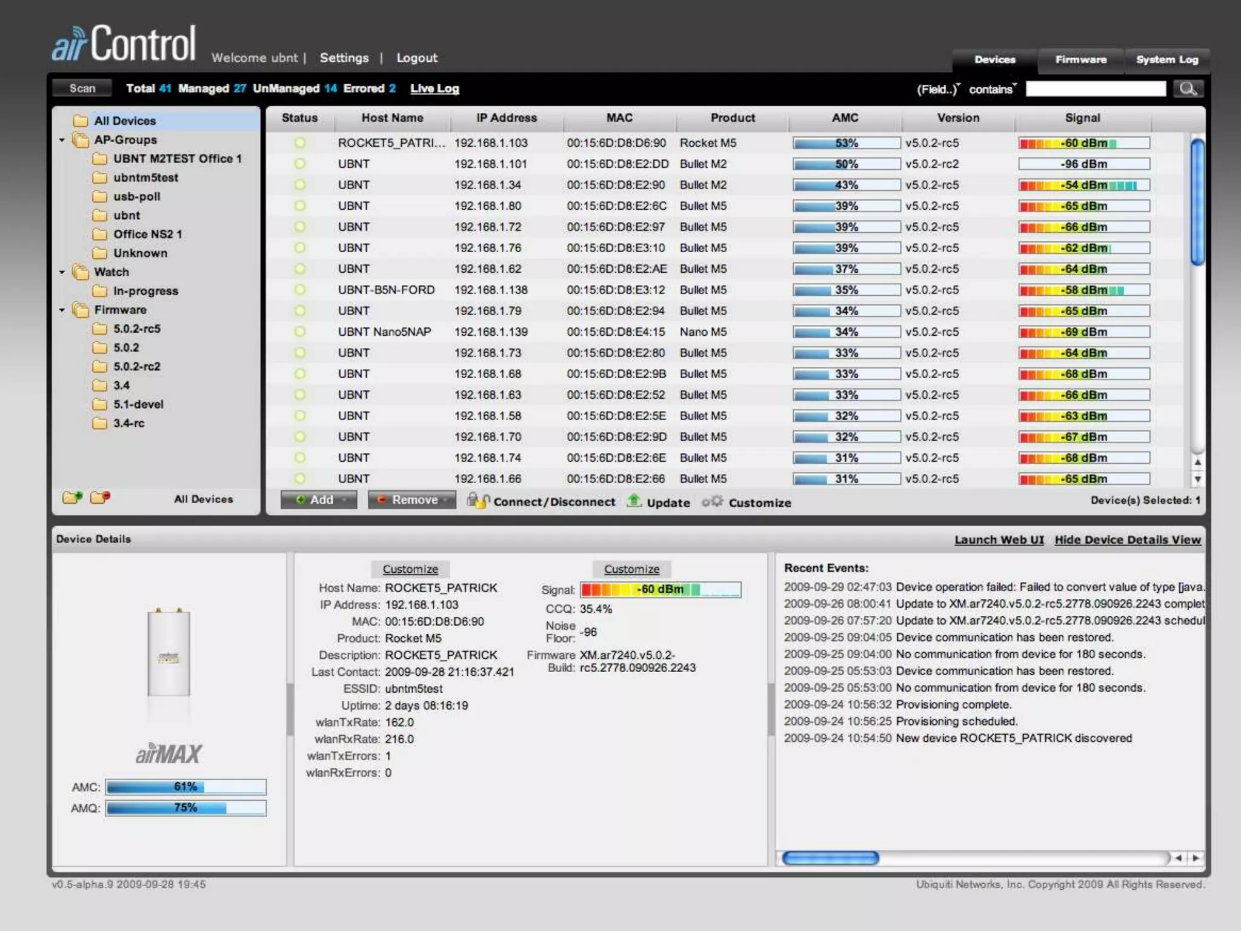Click the Connect/Disconnect lock icon

477,501
